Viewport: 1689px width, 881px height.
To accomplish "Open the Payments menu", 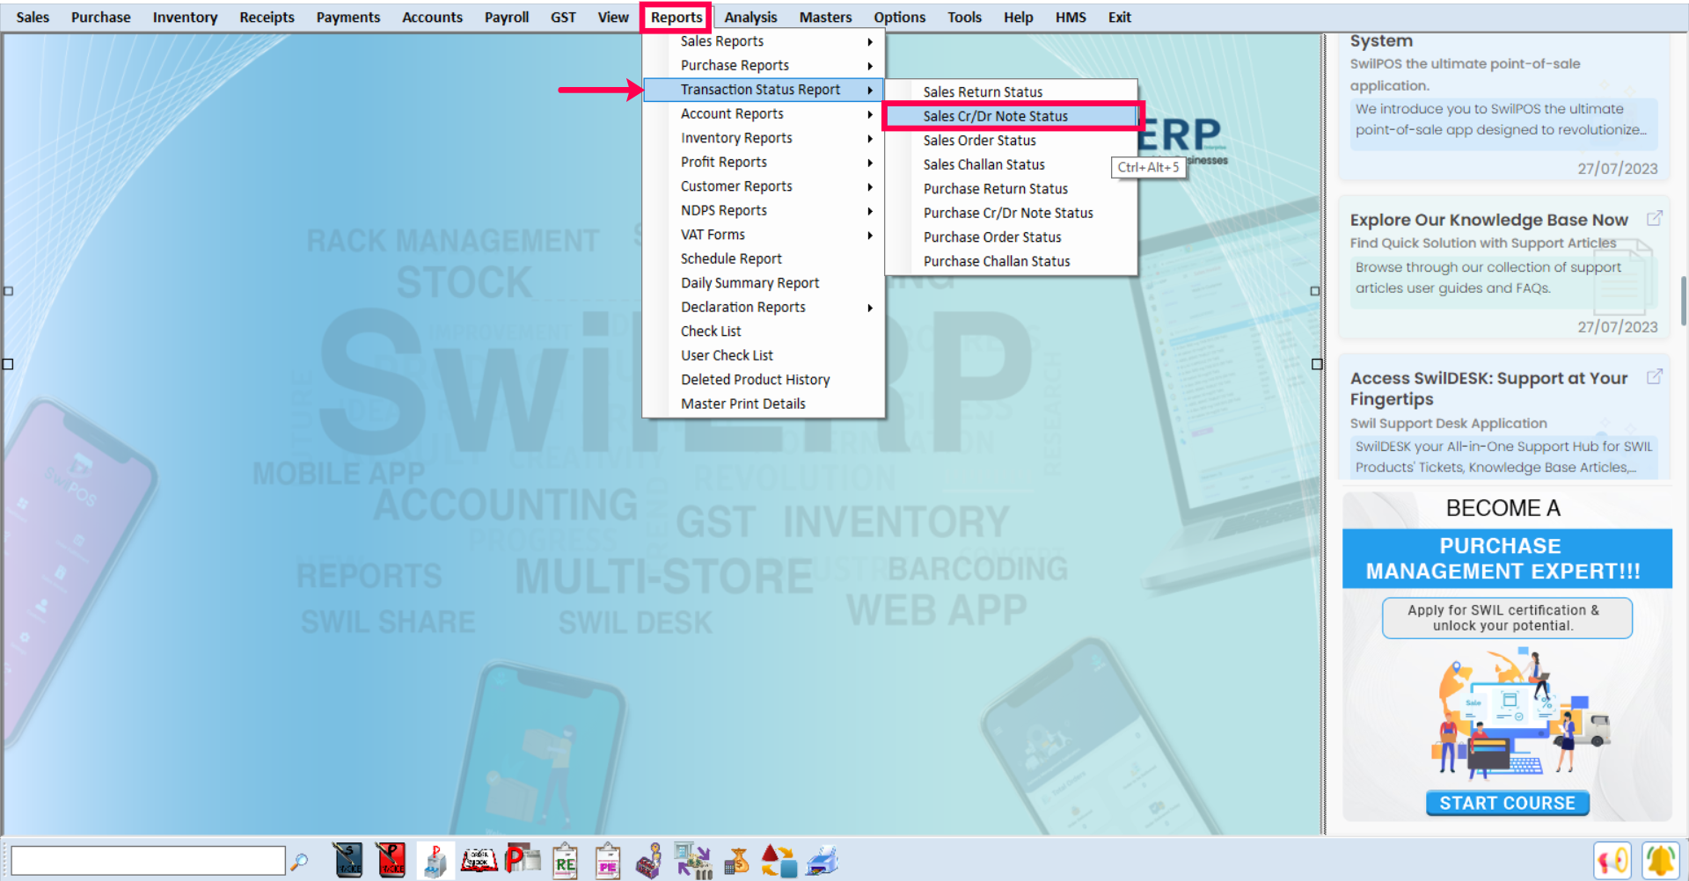I will (348, 17).
